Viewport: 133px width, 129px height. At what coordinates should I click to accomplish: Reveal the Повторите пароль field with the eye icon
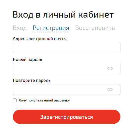pos(110,89)
